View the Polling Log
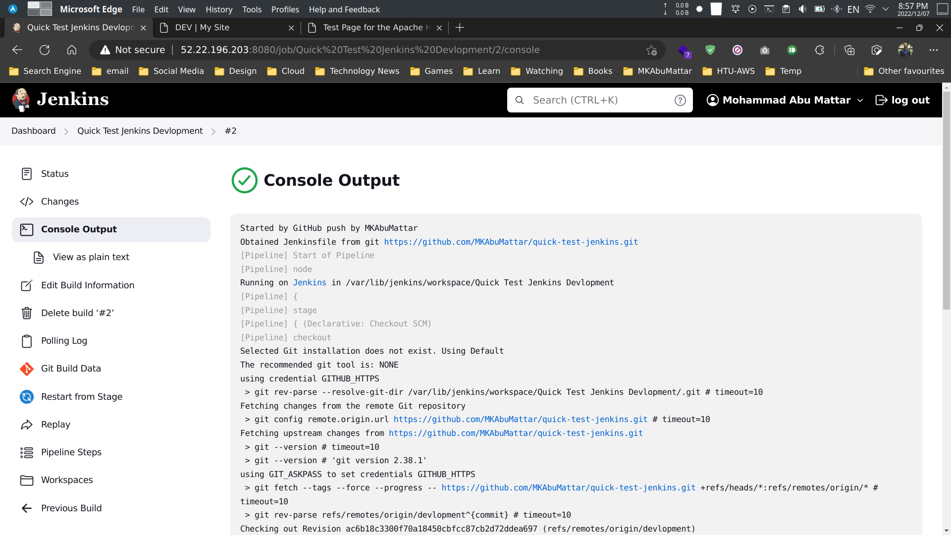 (64, 341)
